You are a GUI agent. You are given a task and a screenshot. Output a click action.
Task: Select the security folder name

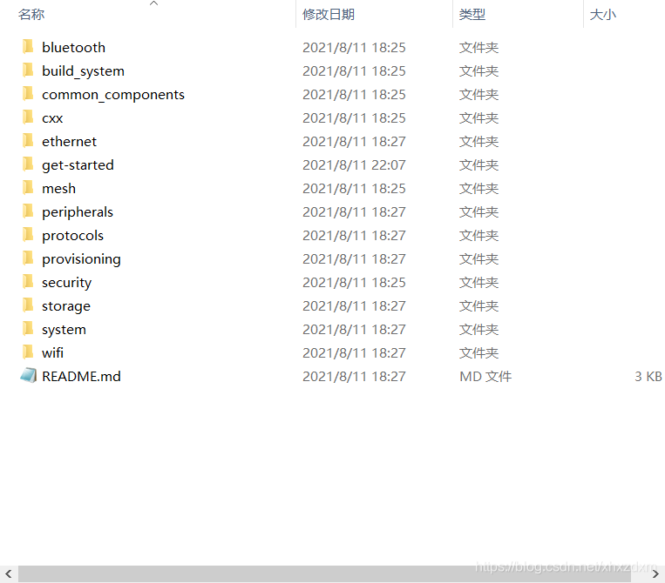click(66, 283)
